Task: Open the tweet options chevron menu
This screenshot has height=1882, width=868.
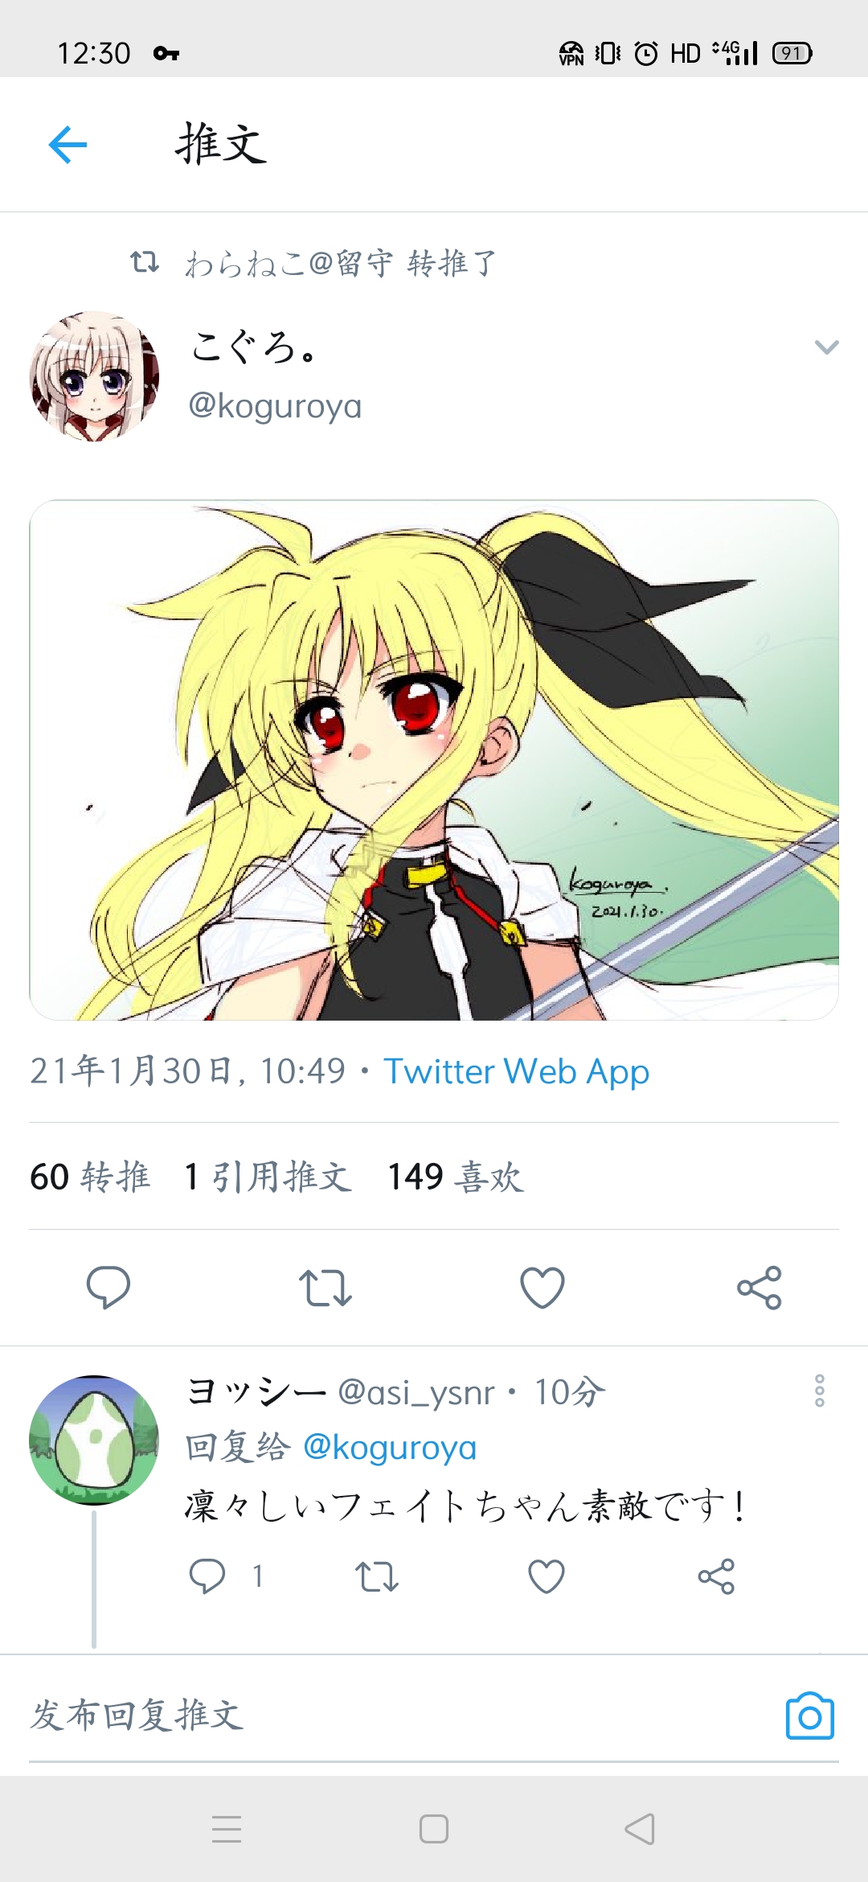Action: (x=826, y=347)
